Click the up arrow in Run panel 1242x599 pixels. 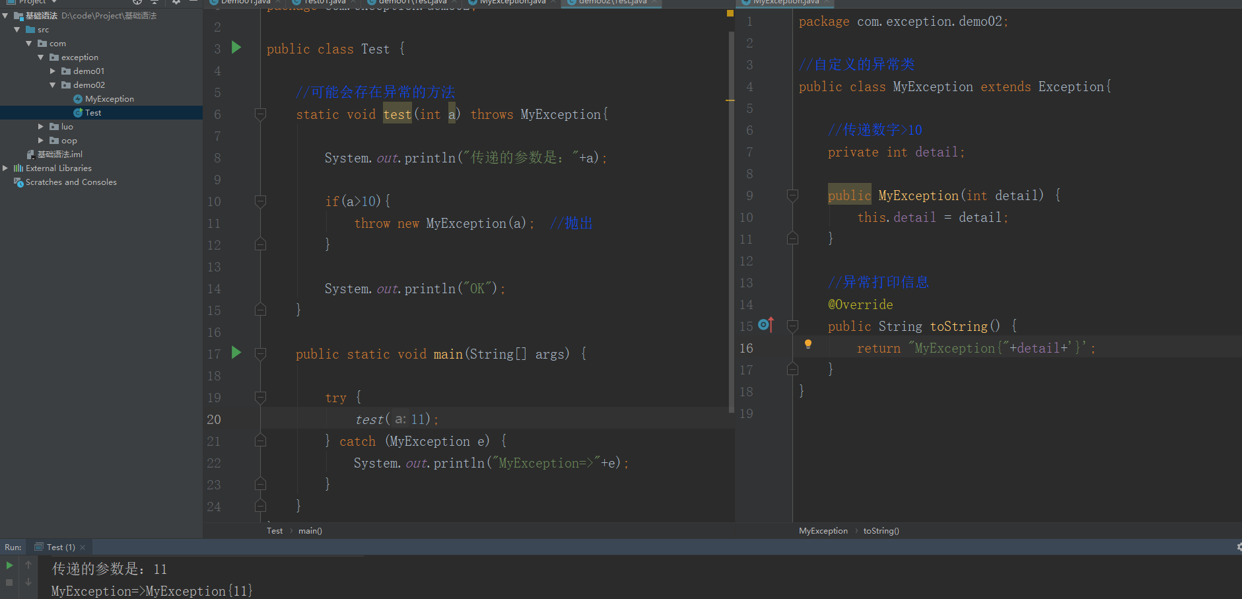28,565
